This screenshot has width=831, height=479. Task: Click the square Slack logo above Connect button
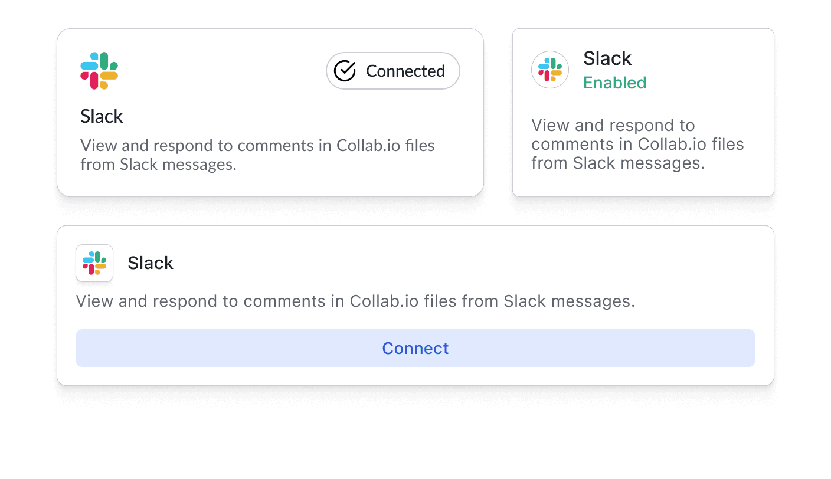tap(94, 263)
